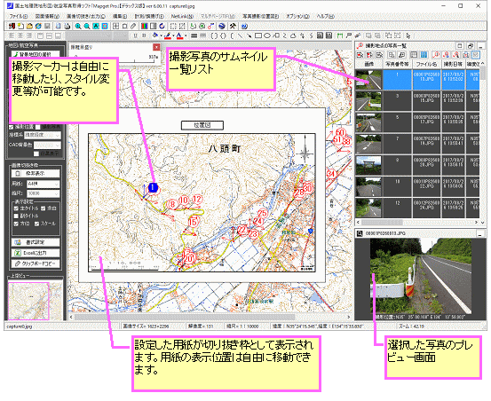Close the small scale popup with red X

click(156, 47)
